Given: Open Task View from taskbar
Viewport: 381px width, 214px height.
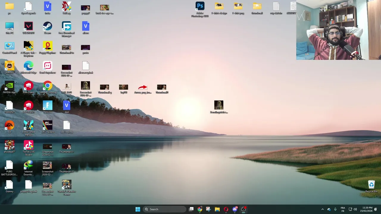Looking at the screenshot, I should point(191,209).
